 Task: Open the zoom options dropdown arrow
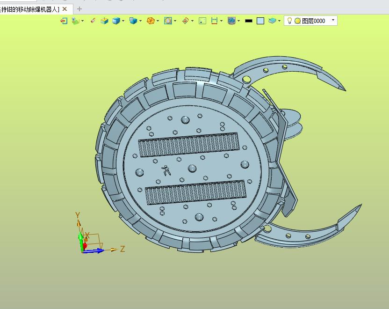[x=175, y=21]
